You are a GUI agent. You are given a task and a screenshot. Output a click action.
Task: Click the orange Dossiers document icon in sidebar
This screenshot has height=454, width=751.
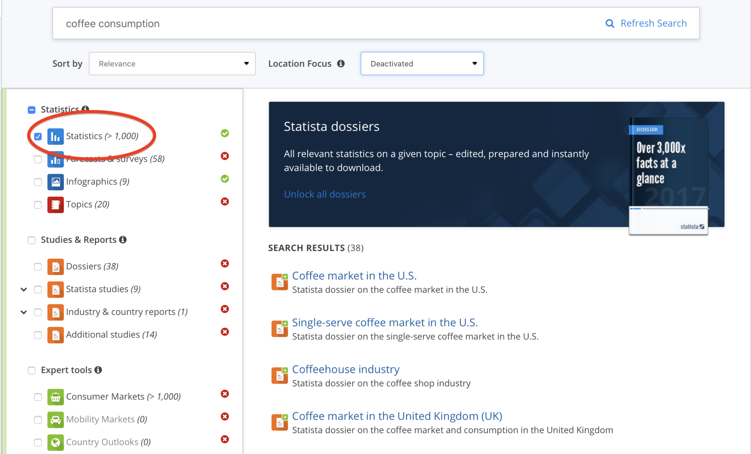click(x=55, y=267)
